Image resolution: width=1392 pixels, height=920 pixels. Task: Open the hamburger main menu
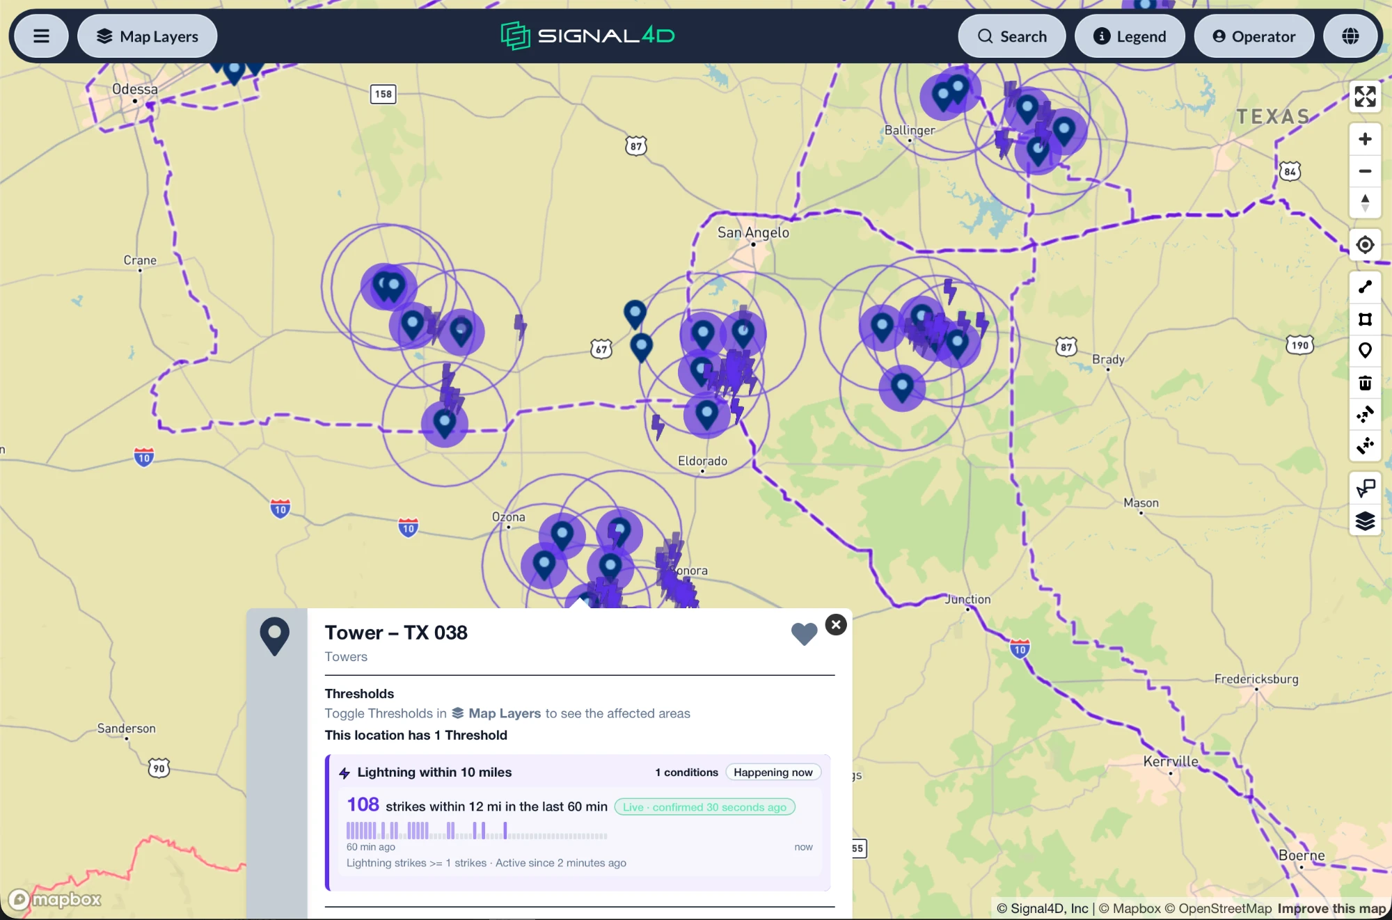click(x=41, y=36)
